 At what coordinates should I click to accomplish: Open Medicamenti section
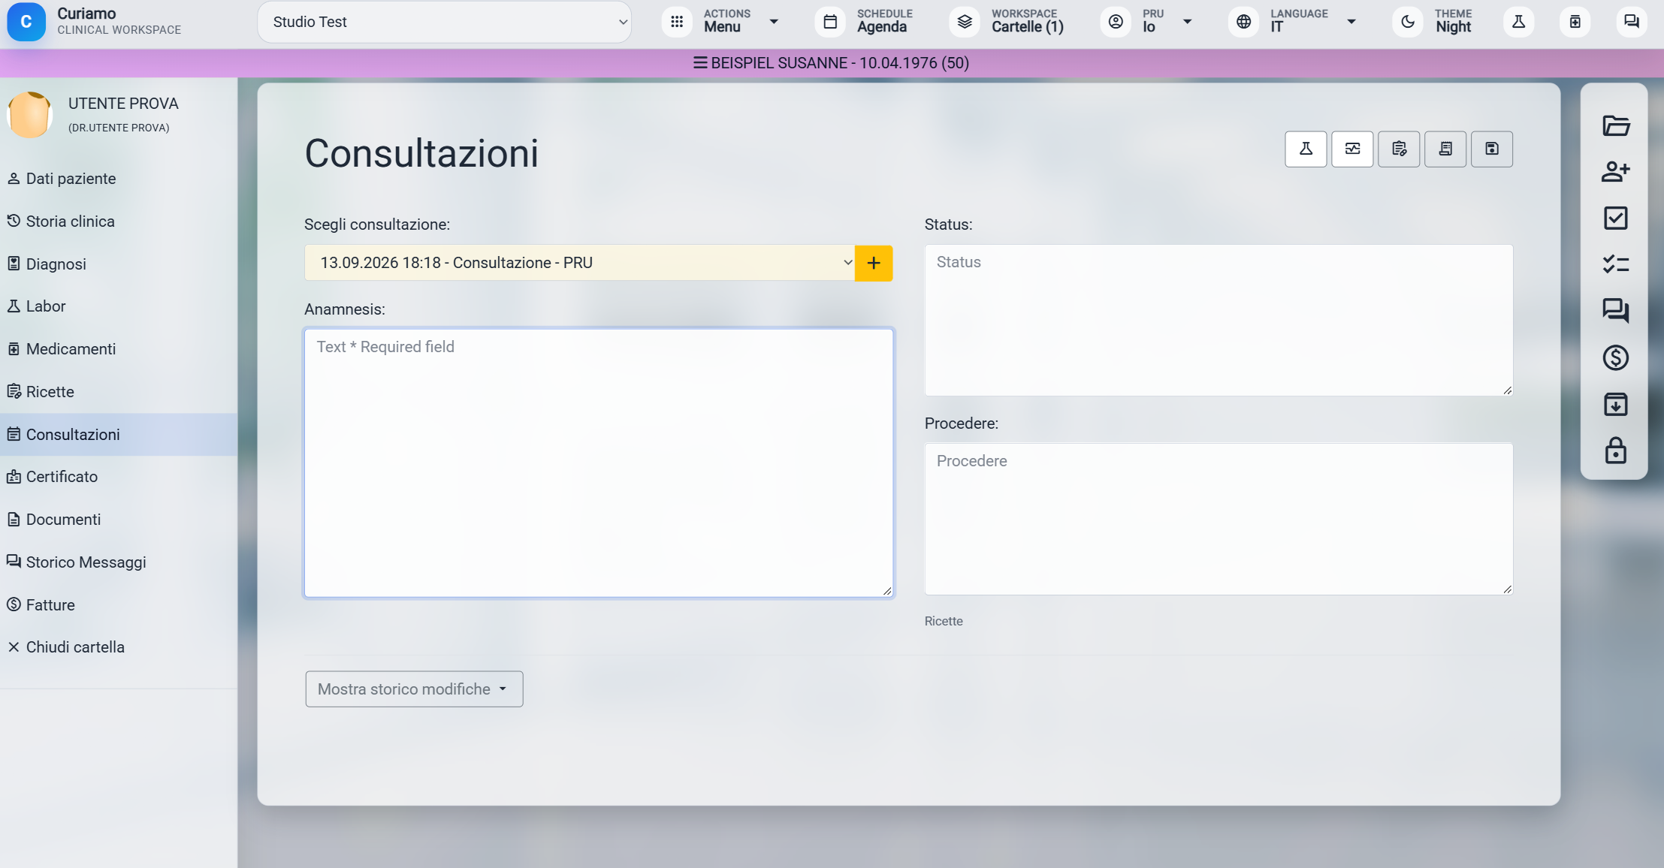click(119, 349)
